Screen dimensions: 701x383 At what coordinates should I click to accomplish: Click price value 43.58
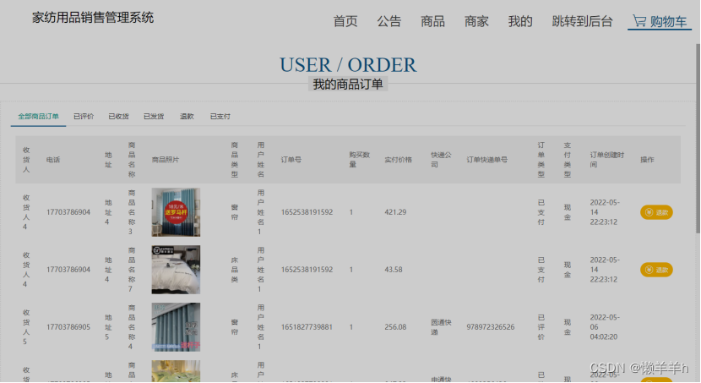[394, 270]
